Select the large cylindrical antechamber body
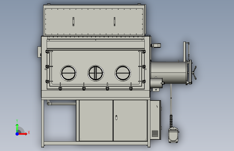 [x=168, y=73]
